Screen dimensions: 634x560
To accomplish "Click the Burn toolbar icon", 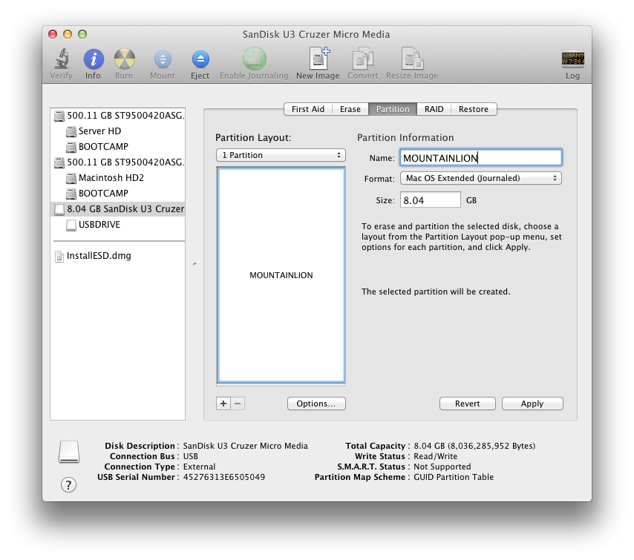I will tap(124, 59).
